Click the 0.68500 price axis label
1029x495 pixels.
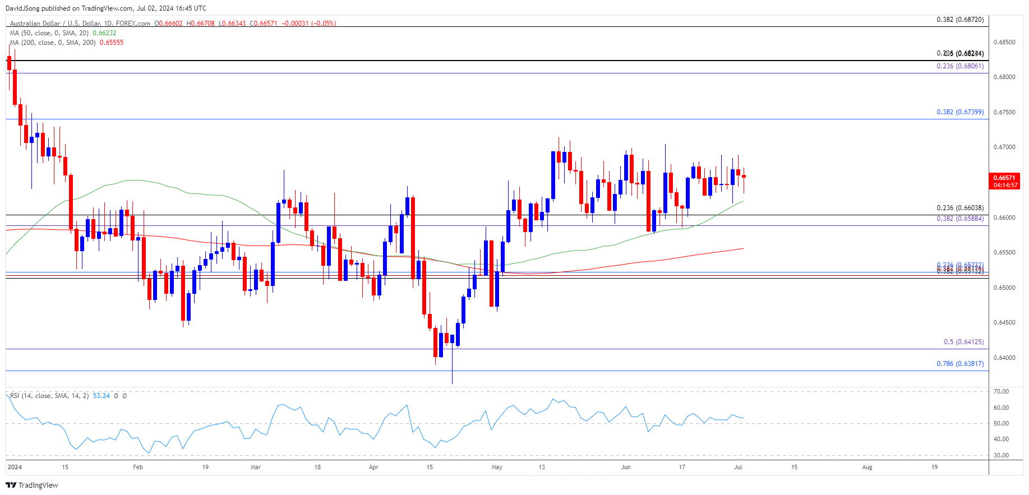[1004, 42]
